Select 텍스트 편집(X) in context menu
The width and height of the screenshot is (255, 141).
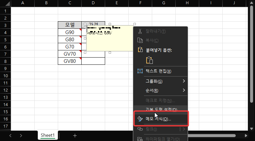[x=160, y=71]
